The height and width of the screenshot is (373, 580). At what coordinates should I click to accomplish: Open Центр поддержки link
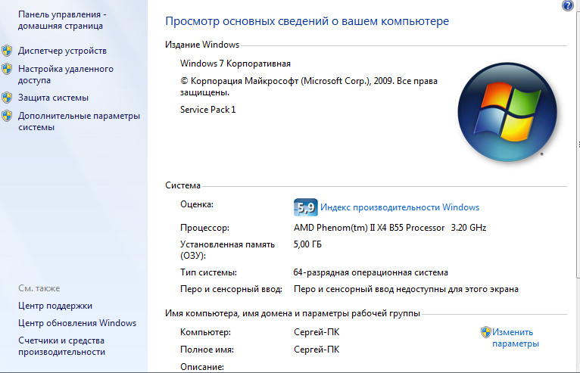click(55, 306)
